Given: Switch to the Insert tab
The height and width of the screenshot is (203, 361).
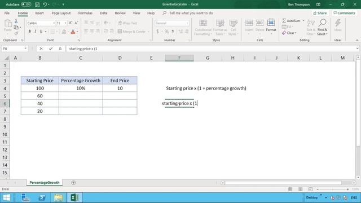Looking at the screenshot, I should [39, 13].
